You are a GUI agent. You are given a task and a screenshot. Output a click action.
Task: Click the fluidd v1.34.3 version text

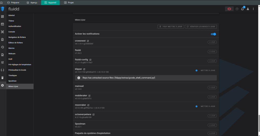(x=78, y=53)
